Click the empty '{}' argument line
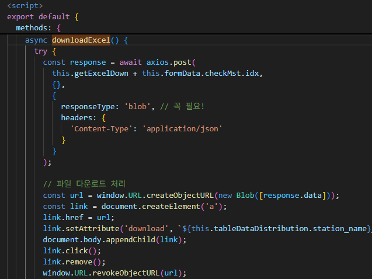 (58, 85)
